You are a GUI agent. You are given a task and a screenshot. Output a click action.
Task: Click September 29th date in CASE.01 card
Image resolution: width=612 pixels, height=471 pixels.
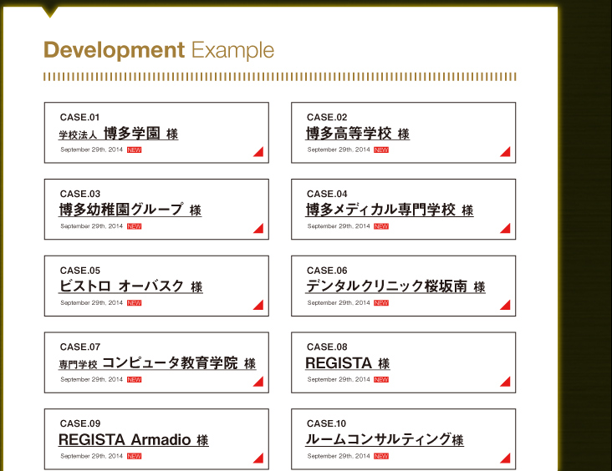pyautogui.click(x=92, y=149)
